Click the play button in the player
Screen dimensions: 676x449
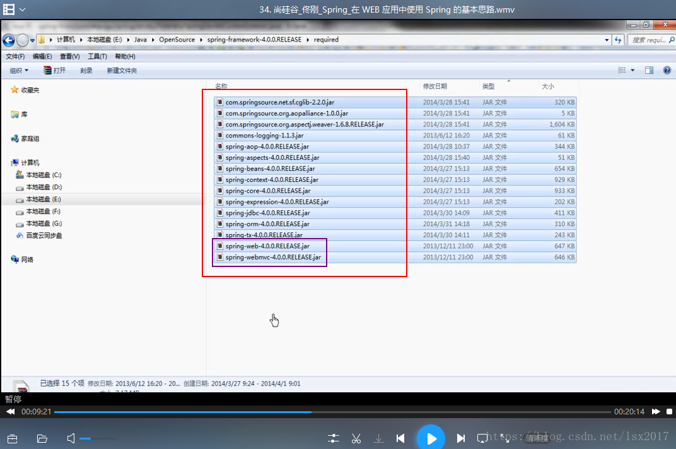point(431,438)
